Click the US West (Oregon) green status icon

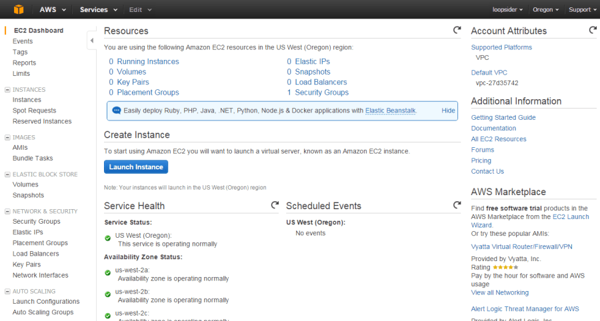point(107,238)
